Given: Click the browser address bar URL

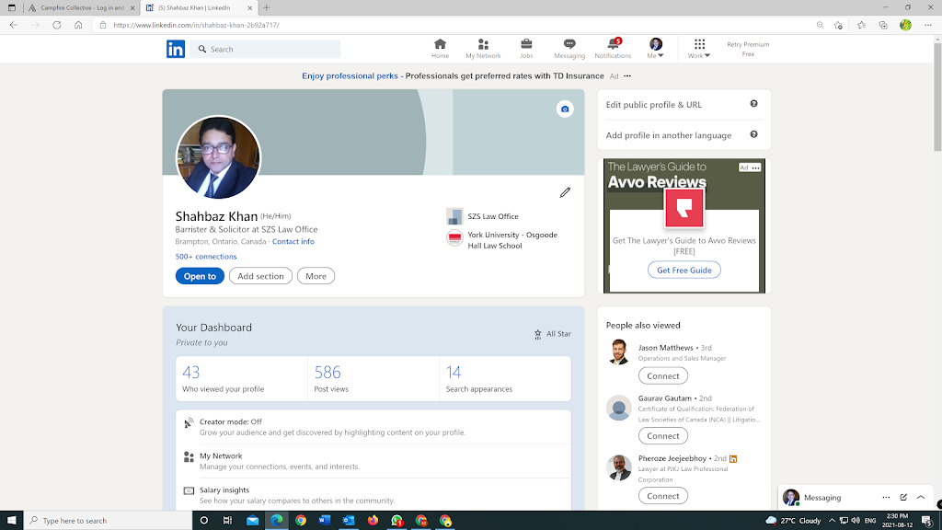Looking at the screenshot, I should pos(197,25).
